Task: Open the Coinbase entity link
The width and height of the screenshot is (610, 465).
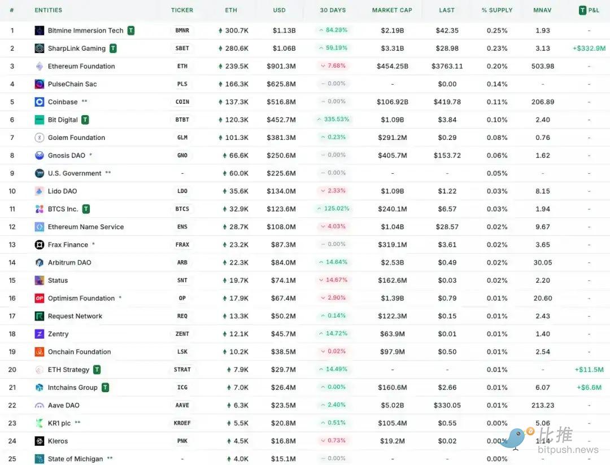Action: coord(63,102)
